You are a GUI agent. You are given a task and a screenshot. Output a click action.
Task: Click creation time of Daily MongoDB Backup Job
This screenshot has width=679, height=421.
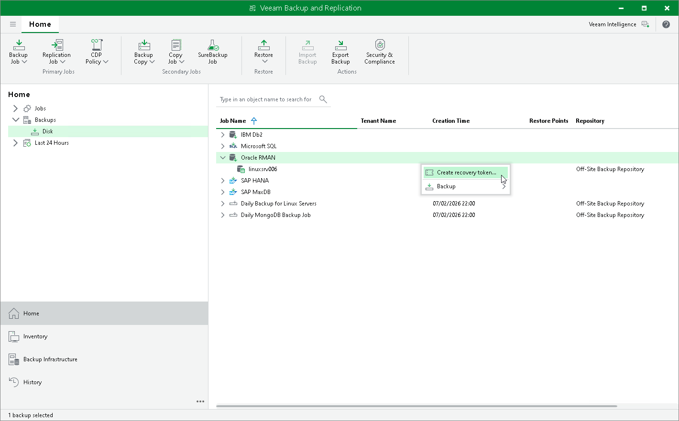coord(454,215)
